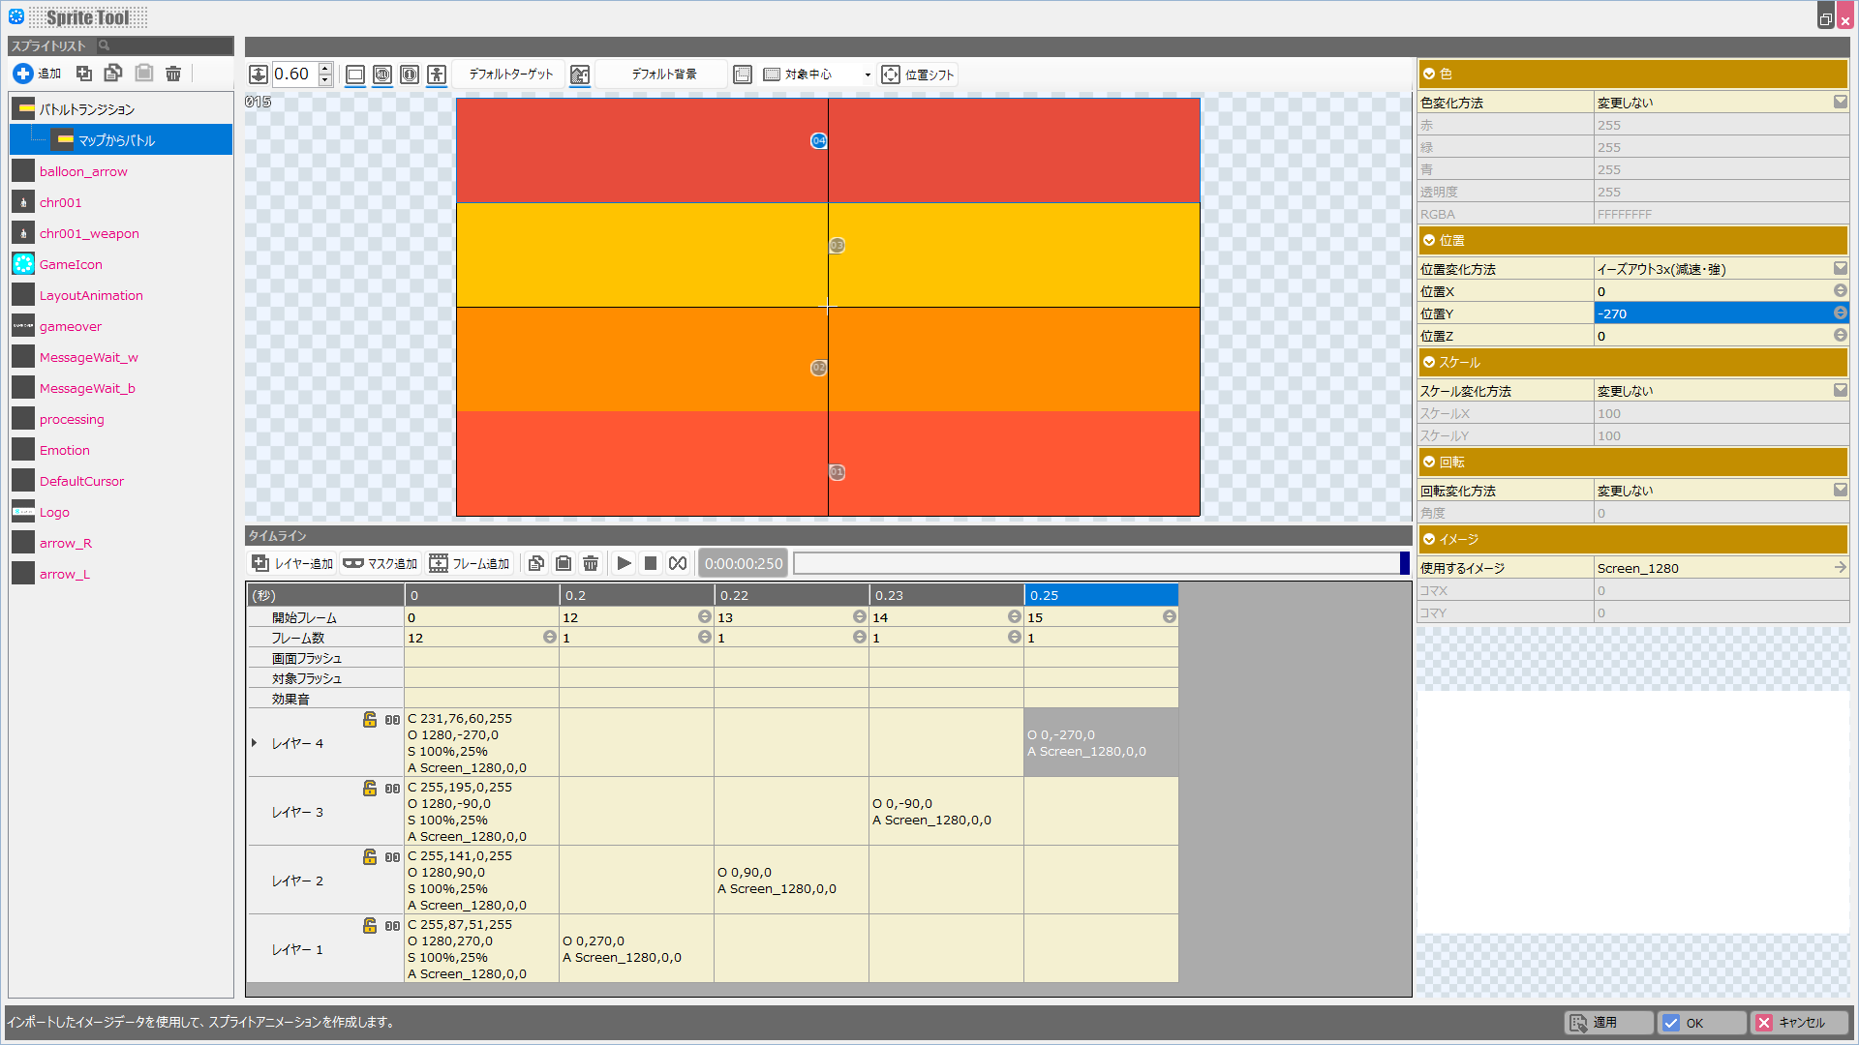
Task: Open the 位置変化方法 easing dropdown
Action: [x=1840, y=269]
